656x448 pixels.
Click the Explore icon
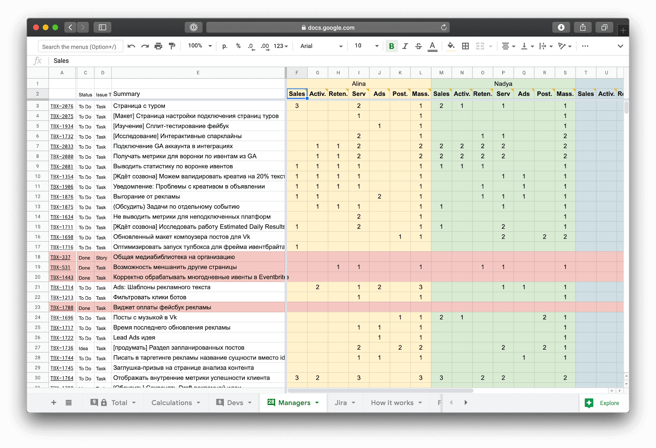tap(589, 403)
